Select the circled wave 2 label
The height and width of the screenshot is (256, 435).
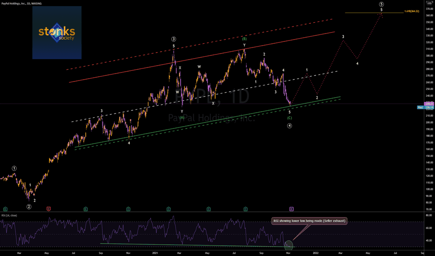coord(29,207)
